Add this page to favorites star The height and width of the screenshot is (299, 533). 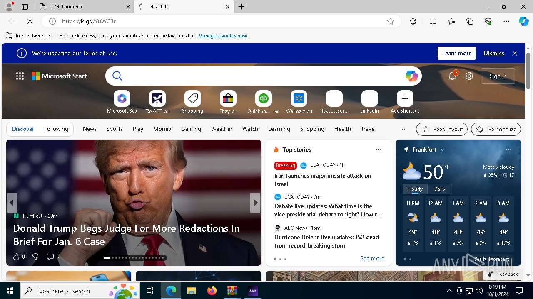[391, 21]
